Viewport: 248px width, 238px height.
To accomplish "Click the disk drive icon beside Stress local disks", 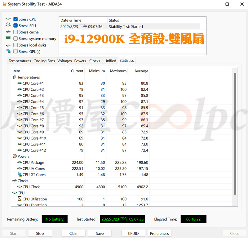I will pos(8,45).
